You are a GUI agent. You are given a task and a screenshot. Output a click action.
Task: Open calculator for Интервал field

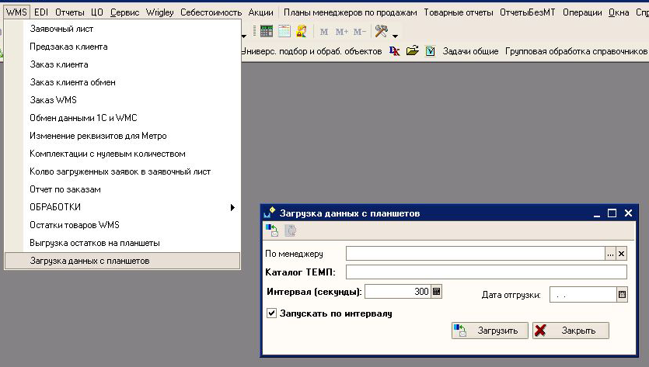click(436, 292)
